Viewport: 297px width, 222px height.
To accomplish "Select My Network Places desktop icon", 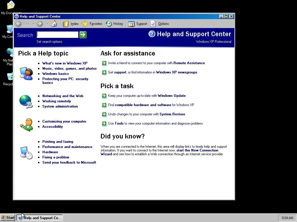I will pos(8,57).
